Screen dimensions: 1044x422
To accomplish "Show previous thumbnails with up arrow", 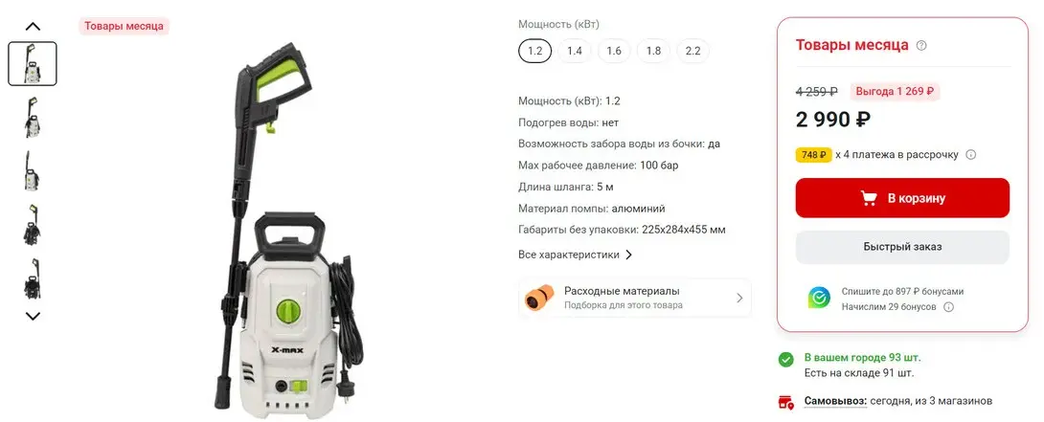I will tap(33, 27).
